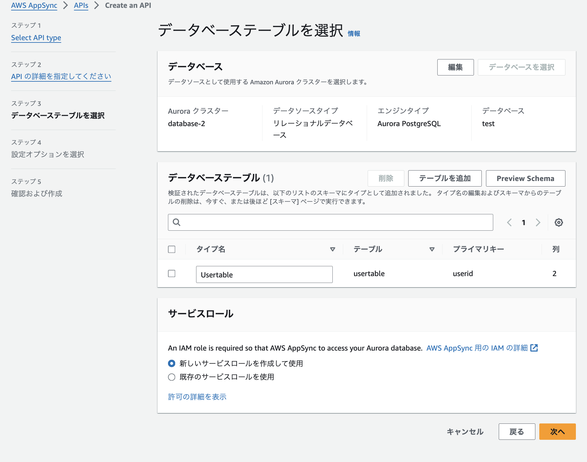Open table preferences gear icon
This screenshot has height=462, width=587.
(559, 223)
